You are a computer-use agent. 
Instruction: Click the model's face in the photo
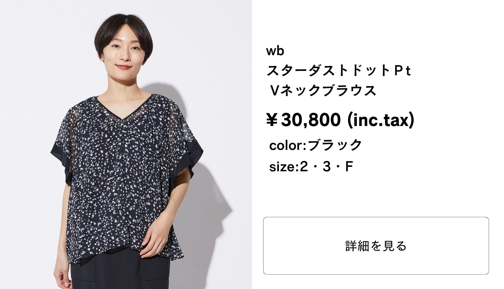coord(124,54)
